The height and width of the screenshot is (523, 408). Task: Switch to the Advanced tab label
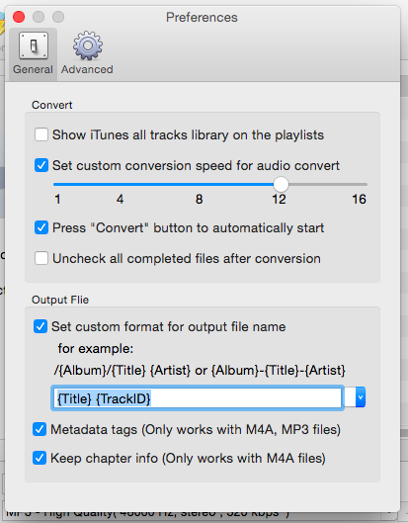[87, 69]
